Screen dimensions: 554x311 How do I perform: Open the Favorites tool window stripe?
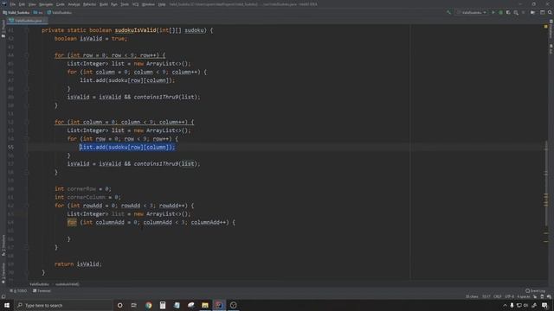pyautogui.click(x=3, y=274)
